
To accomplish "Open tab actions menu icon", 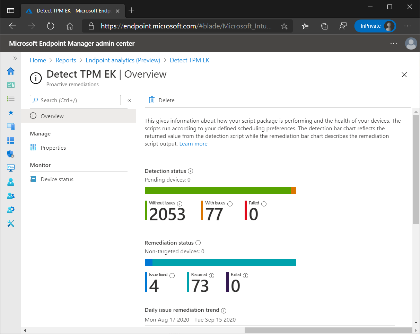I will click(11, 10).
